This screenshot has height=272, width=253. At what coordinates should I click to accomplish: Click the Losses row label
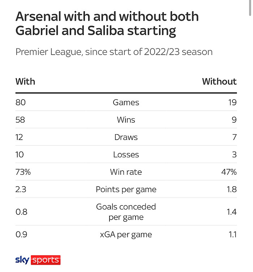(x=126, y=154)
